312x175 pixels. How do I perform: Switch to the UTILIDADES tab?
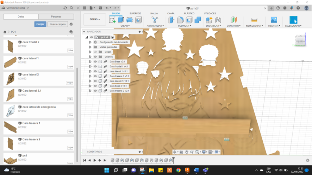click(x=210, y=13)
